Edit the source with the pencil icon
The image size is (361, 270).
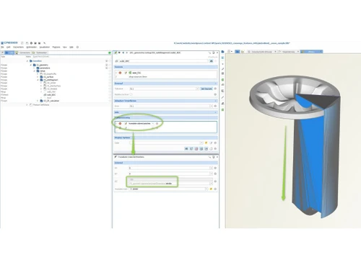[x=126, y=73]
